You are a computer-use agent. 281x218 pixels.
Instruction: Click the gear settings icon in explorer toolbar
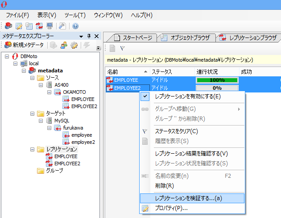74,45
